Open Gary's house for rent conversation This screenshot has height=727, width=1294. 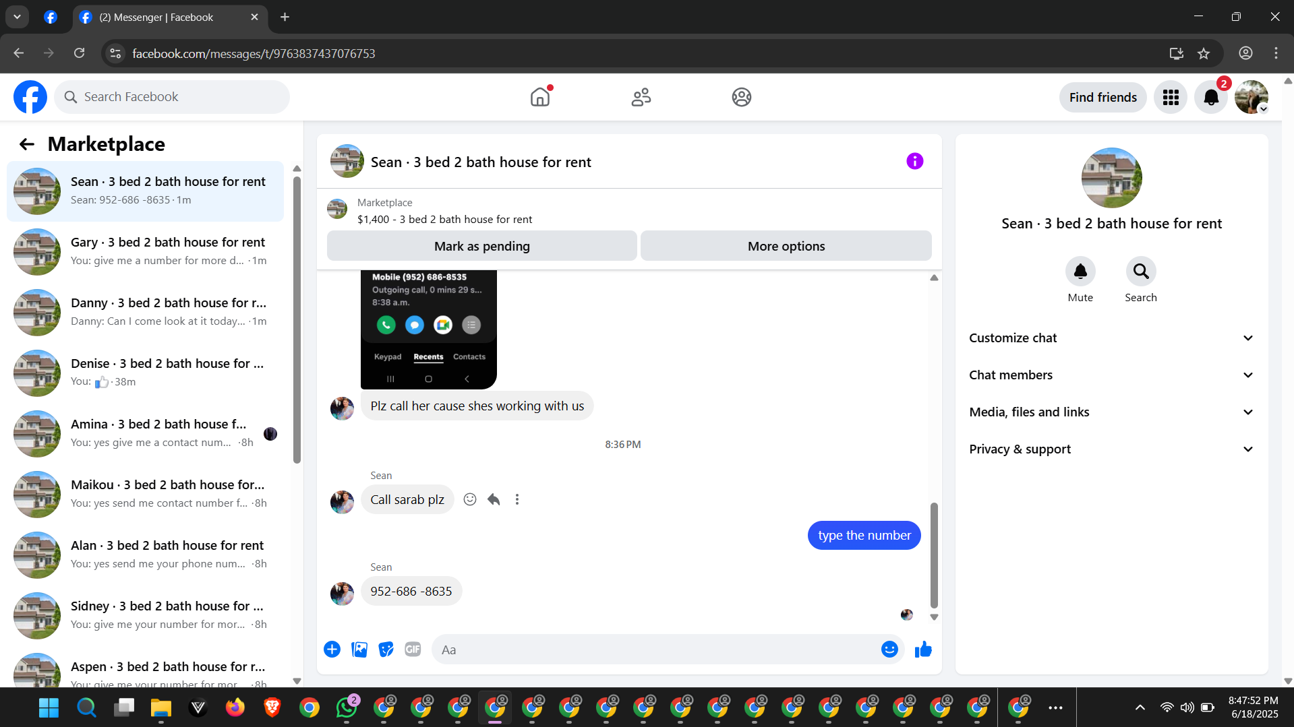[x=145, y=251]
